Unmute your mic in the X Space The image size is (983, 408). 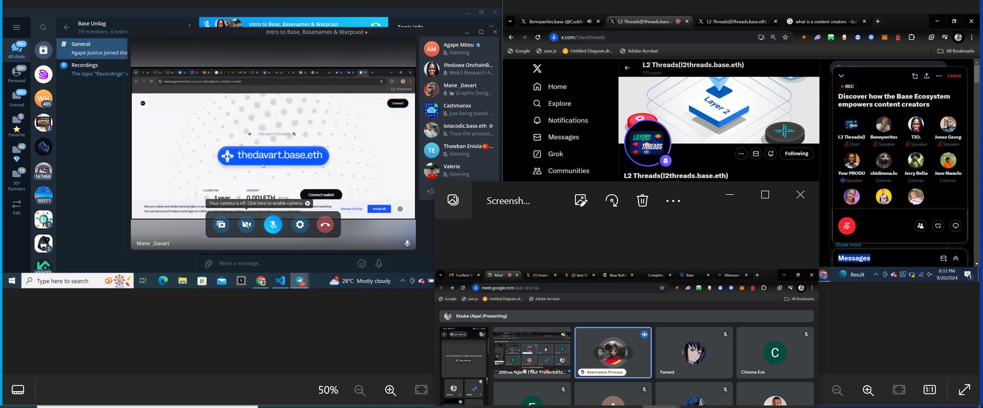coord(847,226)
